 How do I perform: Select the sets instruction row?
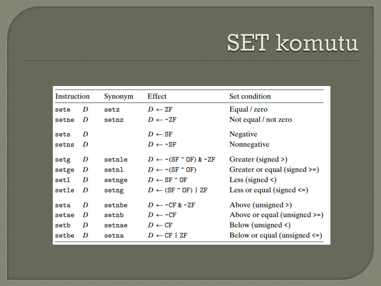[x=189, y=134]
